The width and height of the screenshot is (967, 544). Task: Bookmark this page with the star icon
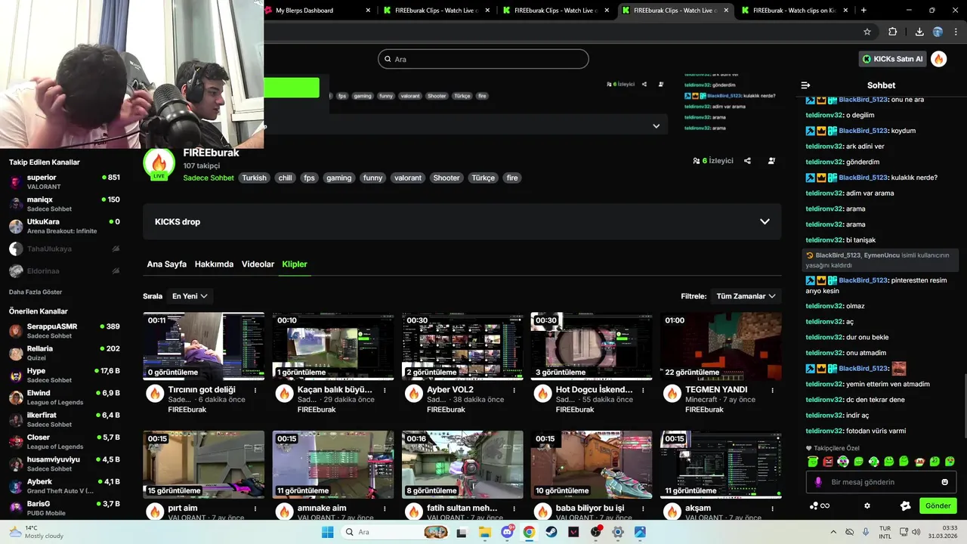pos(867,32)
